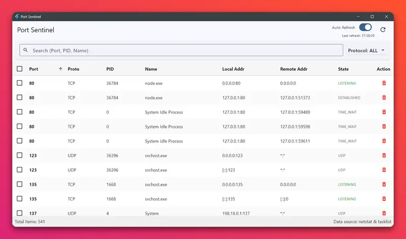Click the Name column header
406x239 pixels.
(x=151, y=69)
